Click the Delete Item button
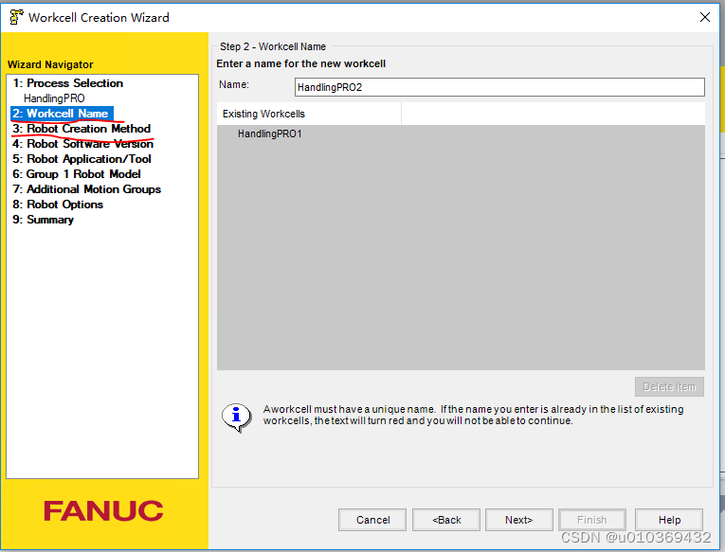Image resolution: width=725 pixels, height=552 pixels. 669,386
